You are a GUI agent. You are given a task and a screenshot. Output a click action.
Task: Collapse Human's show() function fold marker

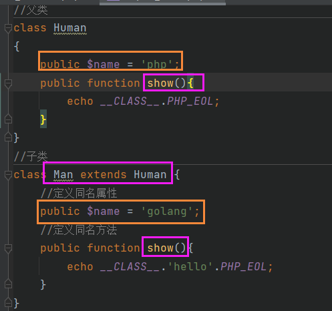click(8, 83)
